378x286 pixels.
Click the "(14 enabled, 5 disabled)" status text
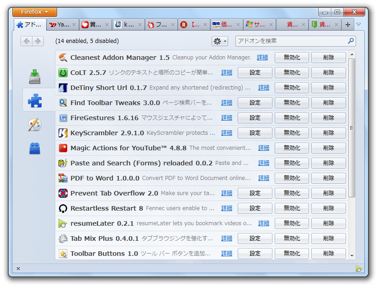tap(87, 41)
